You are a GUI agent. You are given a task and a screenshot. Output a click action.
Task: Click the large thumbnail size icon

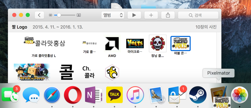[79, 15]
